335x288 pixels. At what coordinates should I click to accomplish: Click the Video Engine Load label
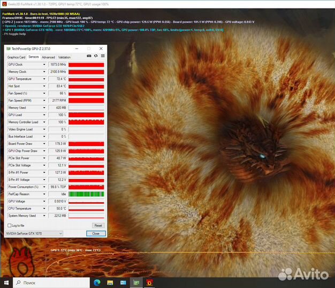coord(20,130)
